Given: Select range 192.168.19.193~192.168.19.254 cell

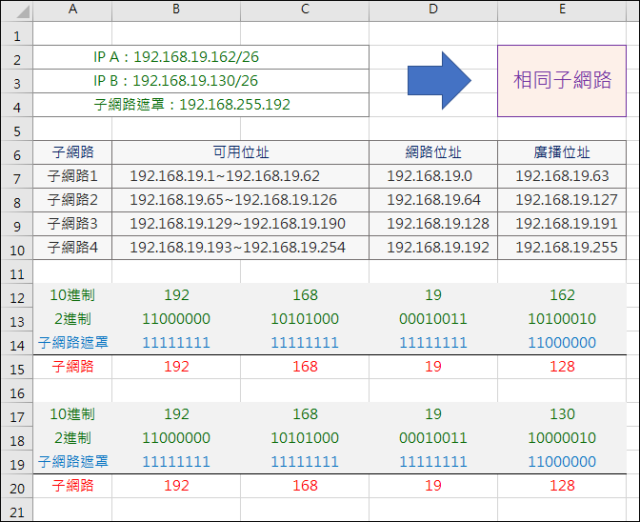Looking at the screenshot, I should (x=240, y=248).
